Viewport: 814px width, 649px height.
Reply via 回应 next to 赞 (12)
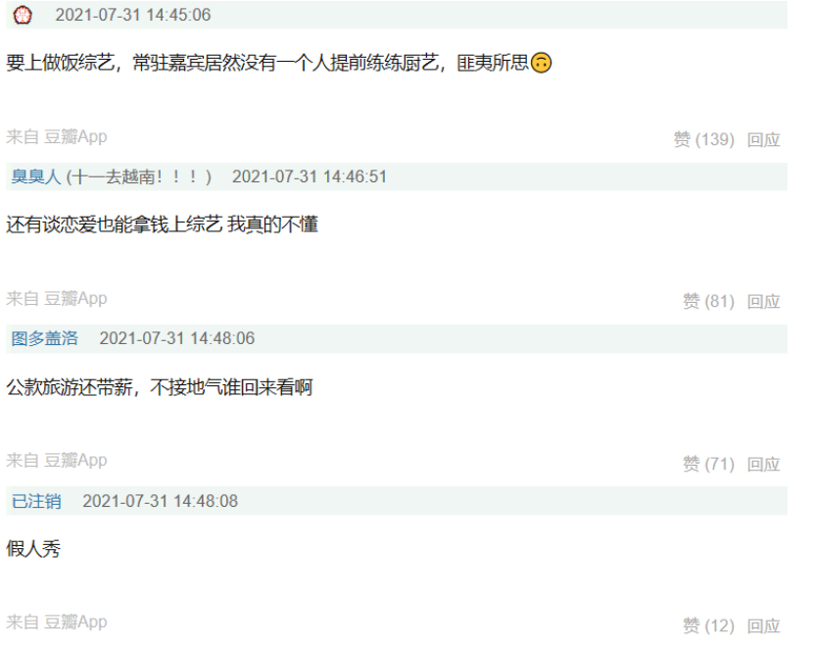click(764, 625)
